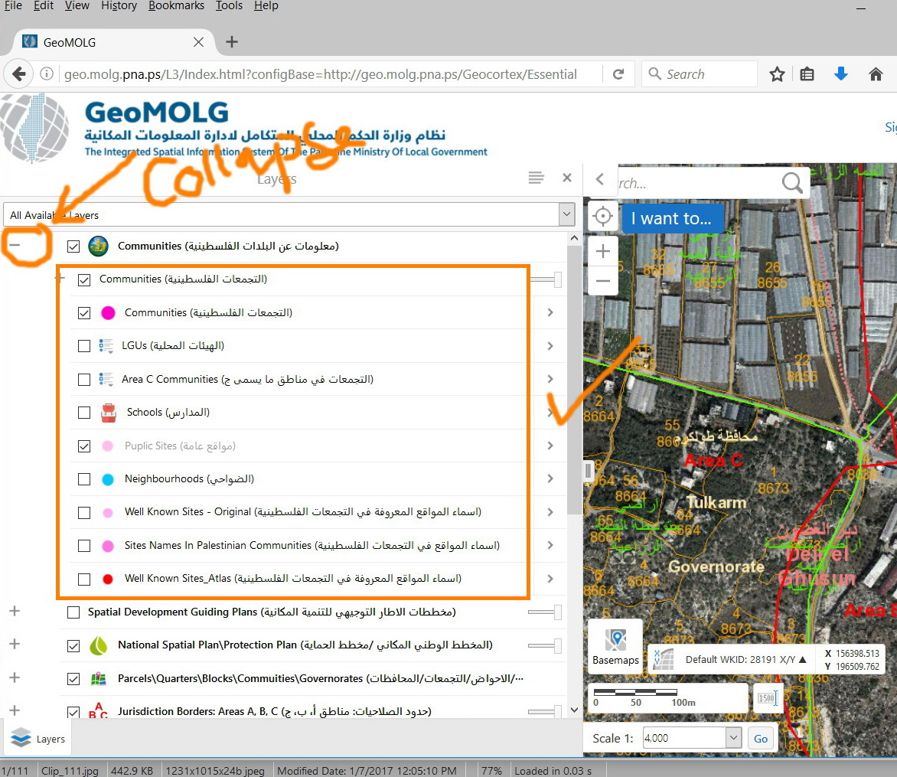Expand Jurisdiction Borders group

tap(15, 710)
